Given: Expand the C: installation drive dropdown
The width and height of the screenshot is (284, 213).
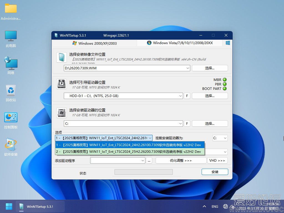Looking at the screenshot, I should [x=180, y=123].
